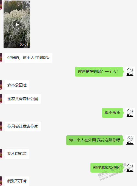Select the green bubble '都不带我'
Viewport: 137px width, 186px height.
tap(112, 113)
